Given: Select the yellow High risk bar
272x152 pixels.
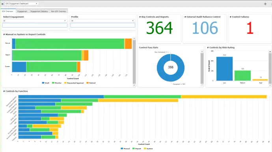Looking at the screenshot, I should click(260, 80).
